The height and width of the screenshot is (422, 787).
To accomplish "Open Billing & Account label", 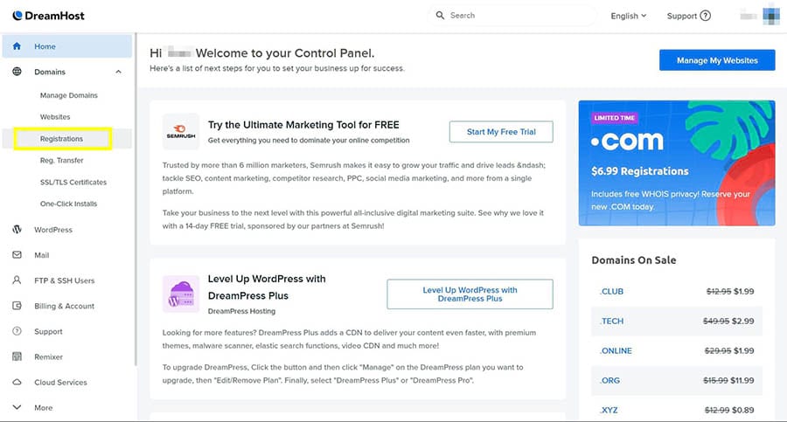I will click(x=64, y=306).
